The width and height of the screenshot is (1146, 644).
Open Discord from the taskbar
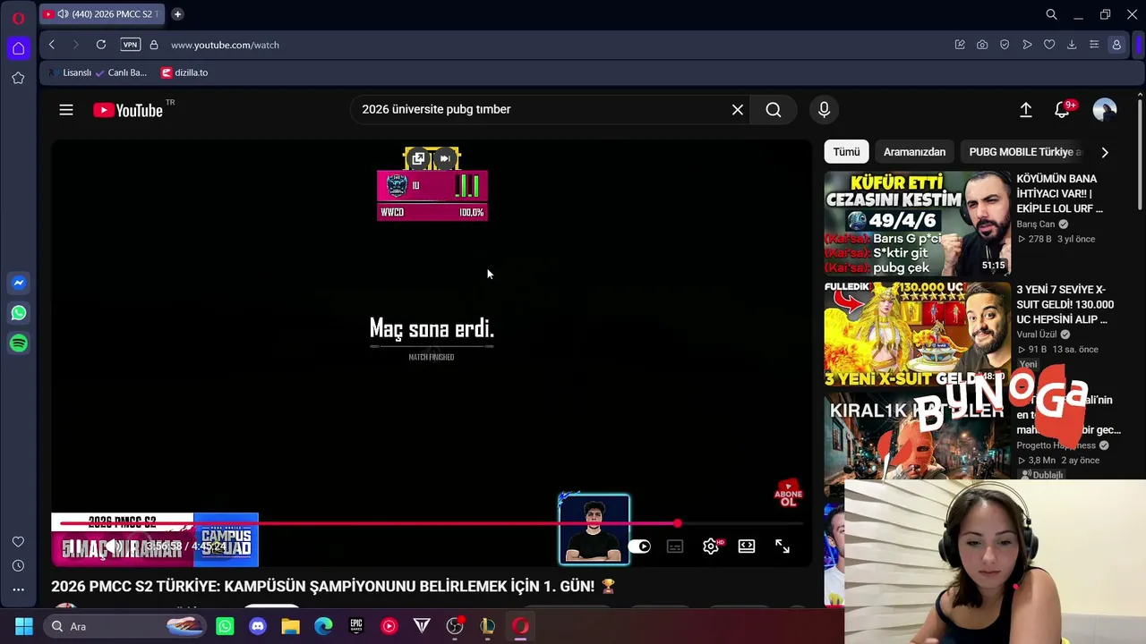click(258, 626)
